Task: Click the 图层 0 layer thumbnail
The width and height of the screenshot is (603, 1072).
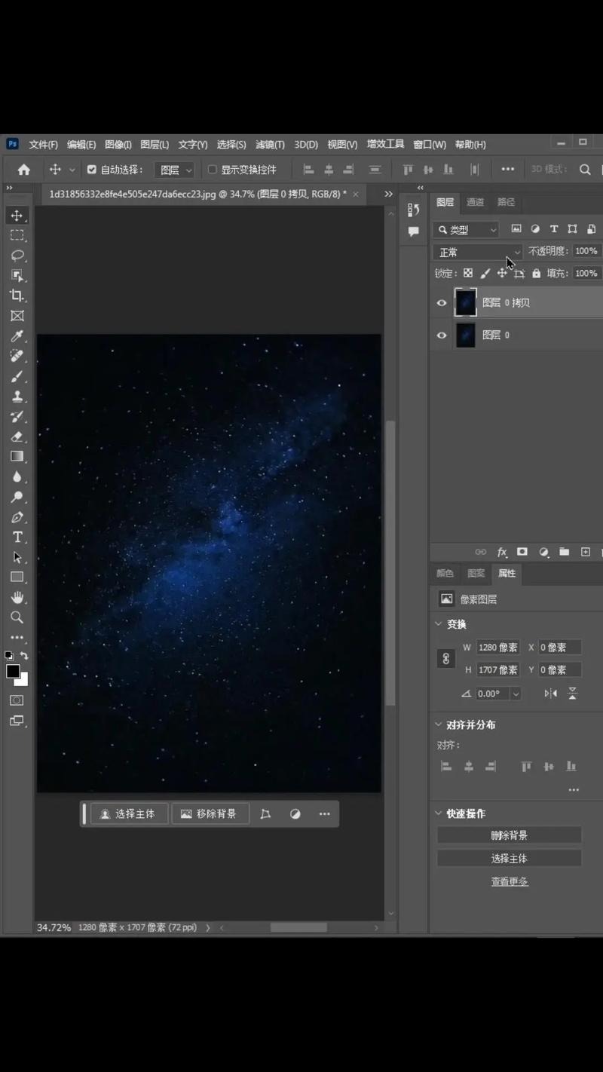Action: 465,335
